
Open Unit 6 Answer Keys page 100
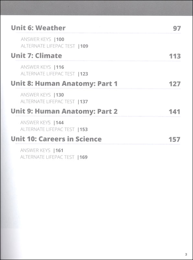click(42, 39)
